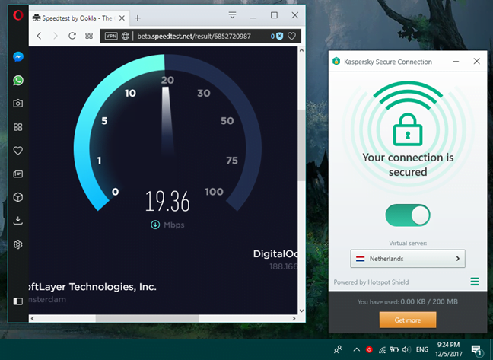Click the DigitalOcean provider name

[x=275, y=254]
